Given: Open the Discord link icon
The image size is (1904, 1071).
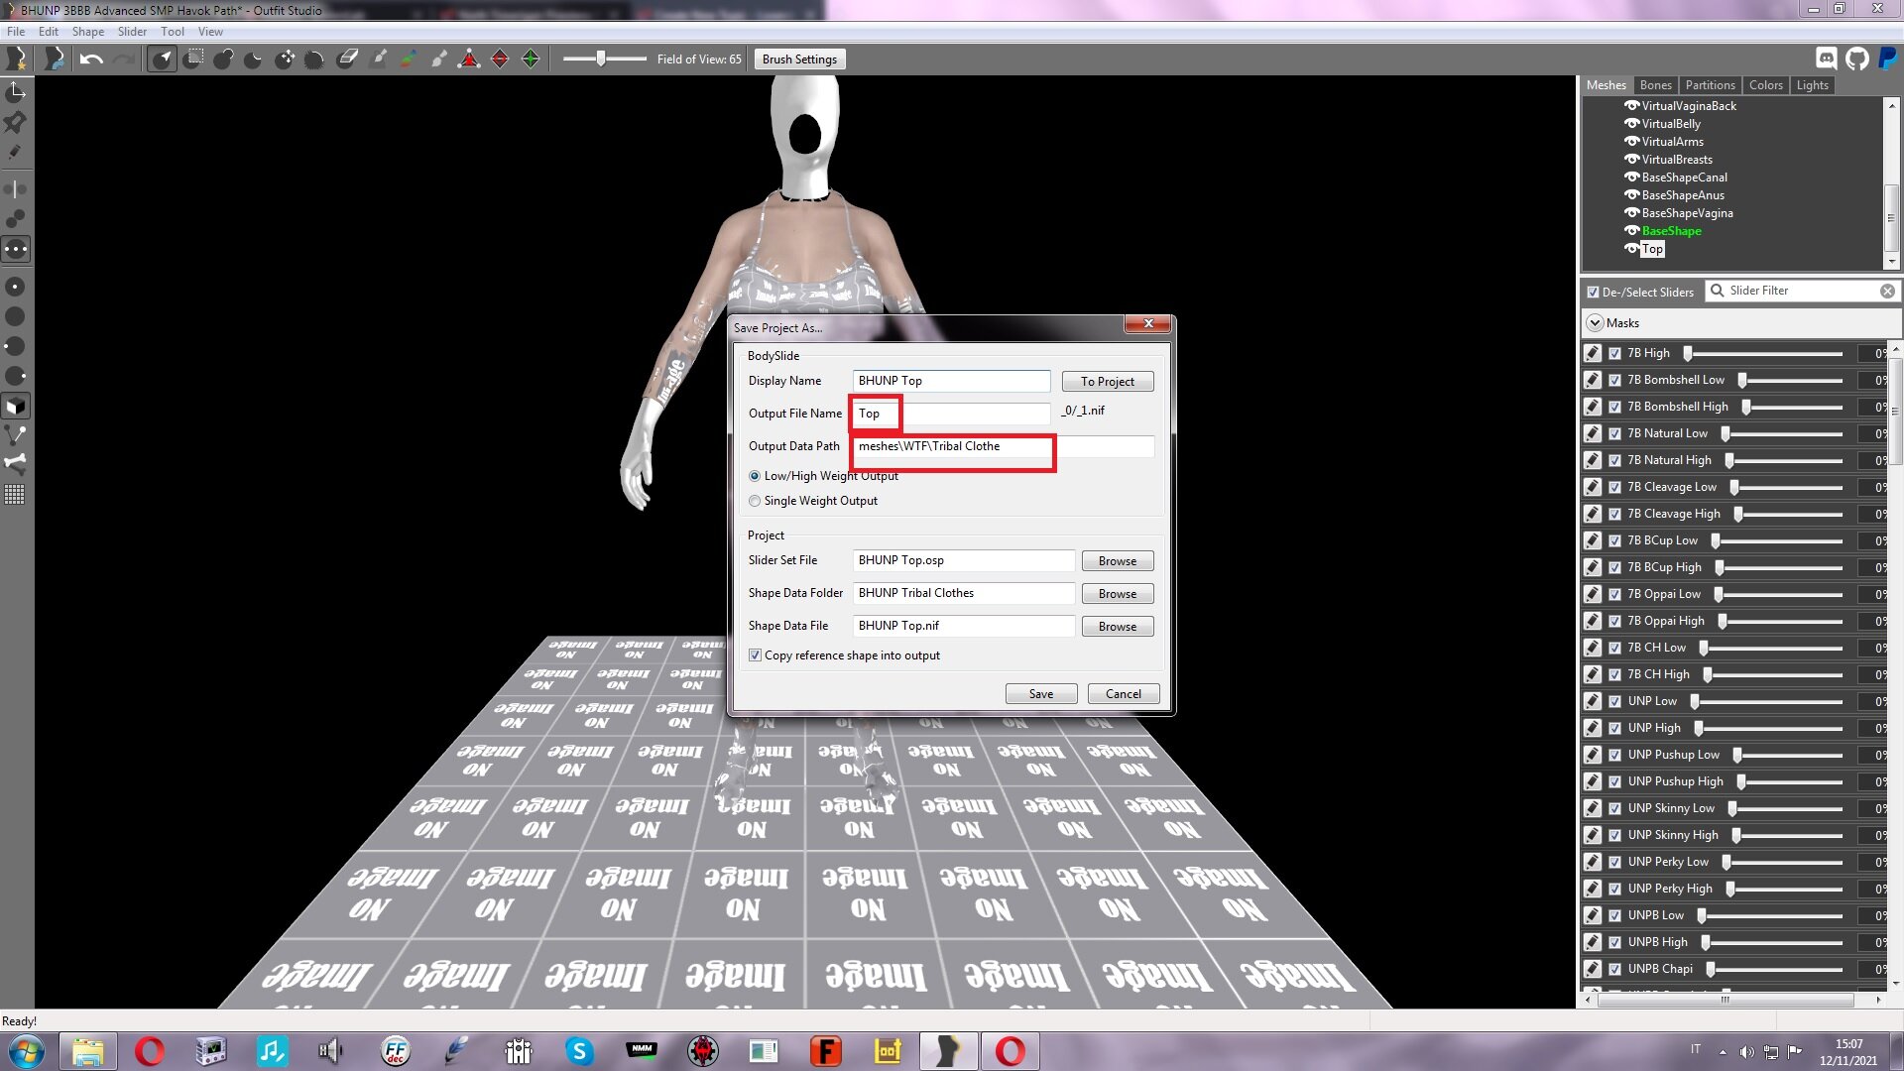Looking at the screenshot, I should tap(1827, 59).
